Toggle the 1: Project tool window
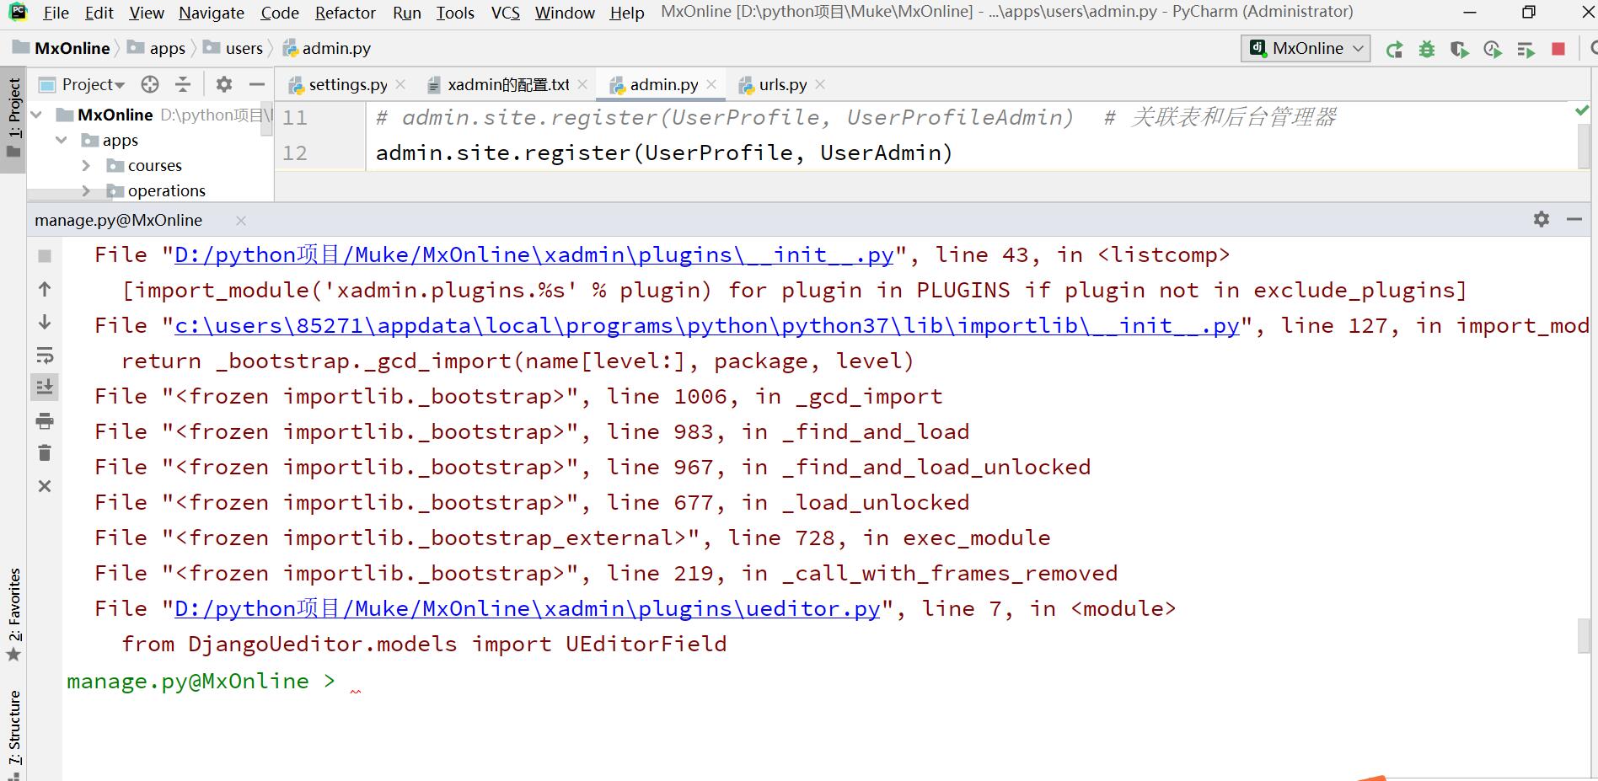The image size is (1598, 781). [13, 118]
